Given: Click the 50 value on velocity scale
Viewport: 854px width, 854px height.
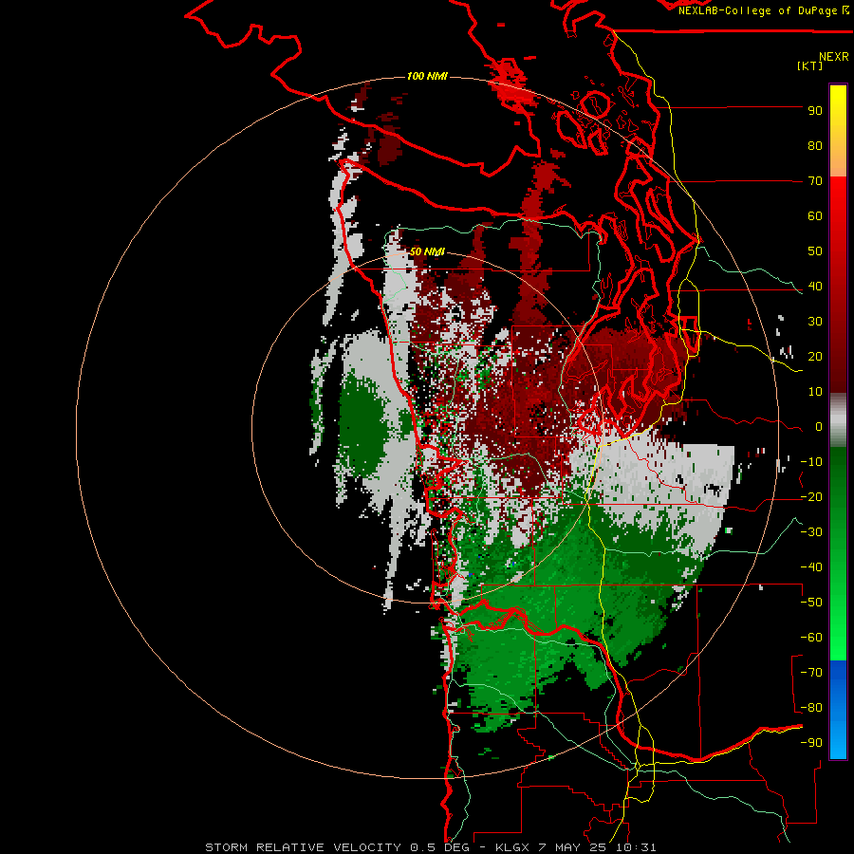Looking at the screenshot, I should point(815,251).
